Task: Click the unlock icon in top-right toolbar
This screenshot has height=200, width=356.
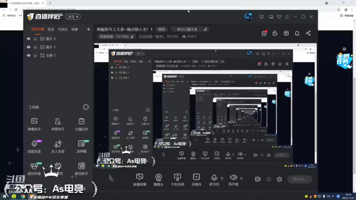Action: (x=275, y=33)
